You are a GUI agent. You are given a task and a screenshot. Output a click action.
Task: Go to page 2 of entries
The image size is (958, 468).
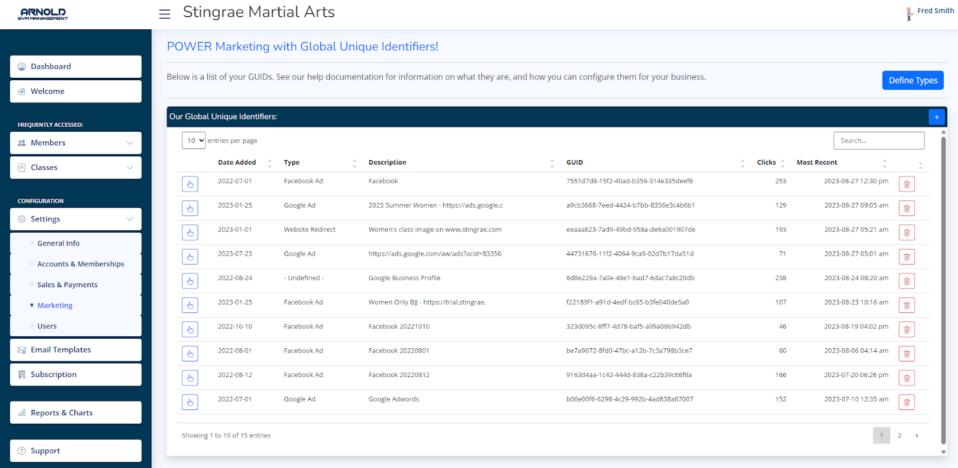[899, 436]
